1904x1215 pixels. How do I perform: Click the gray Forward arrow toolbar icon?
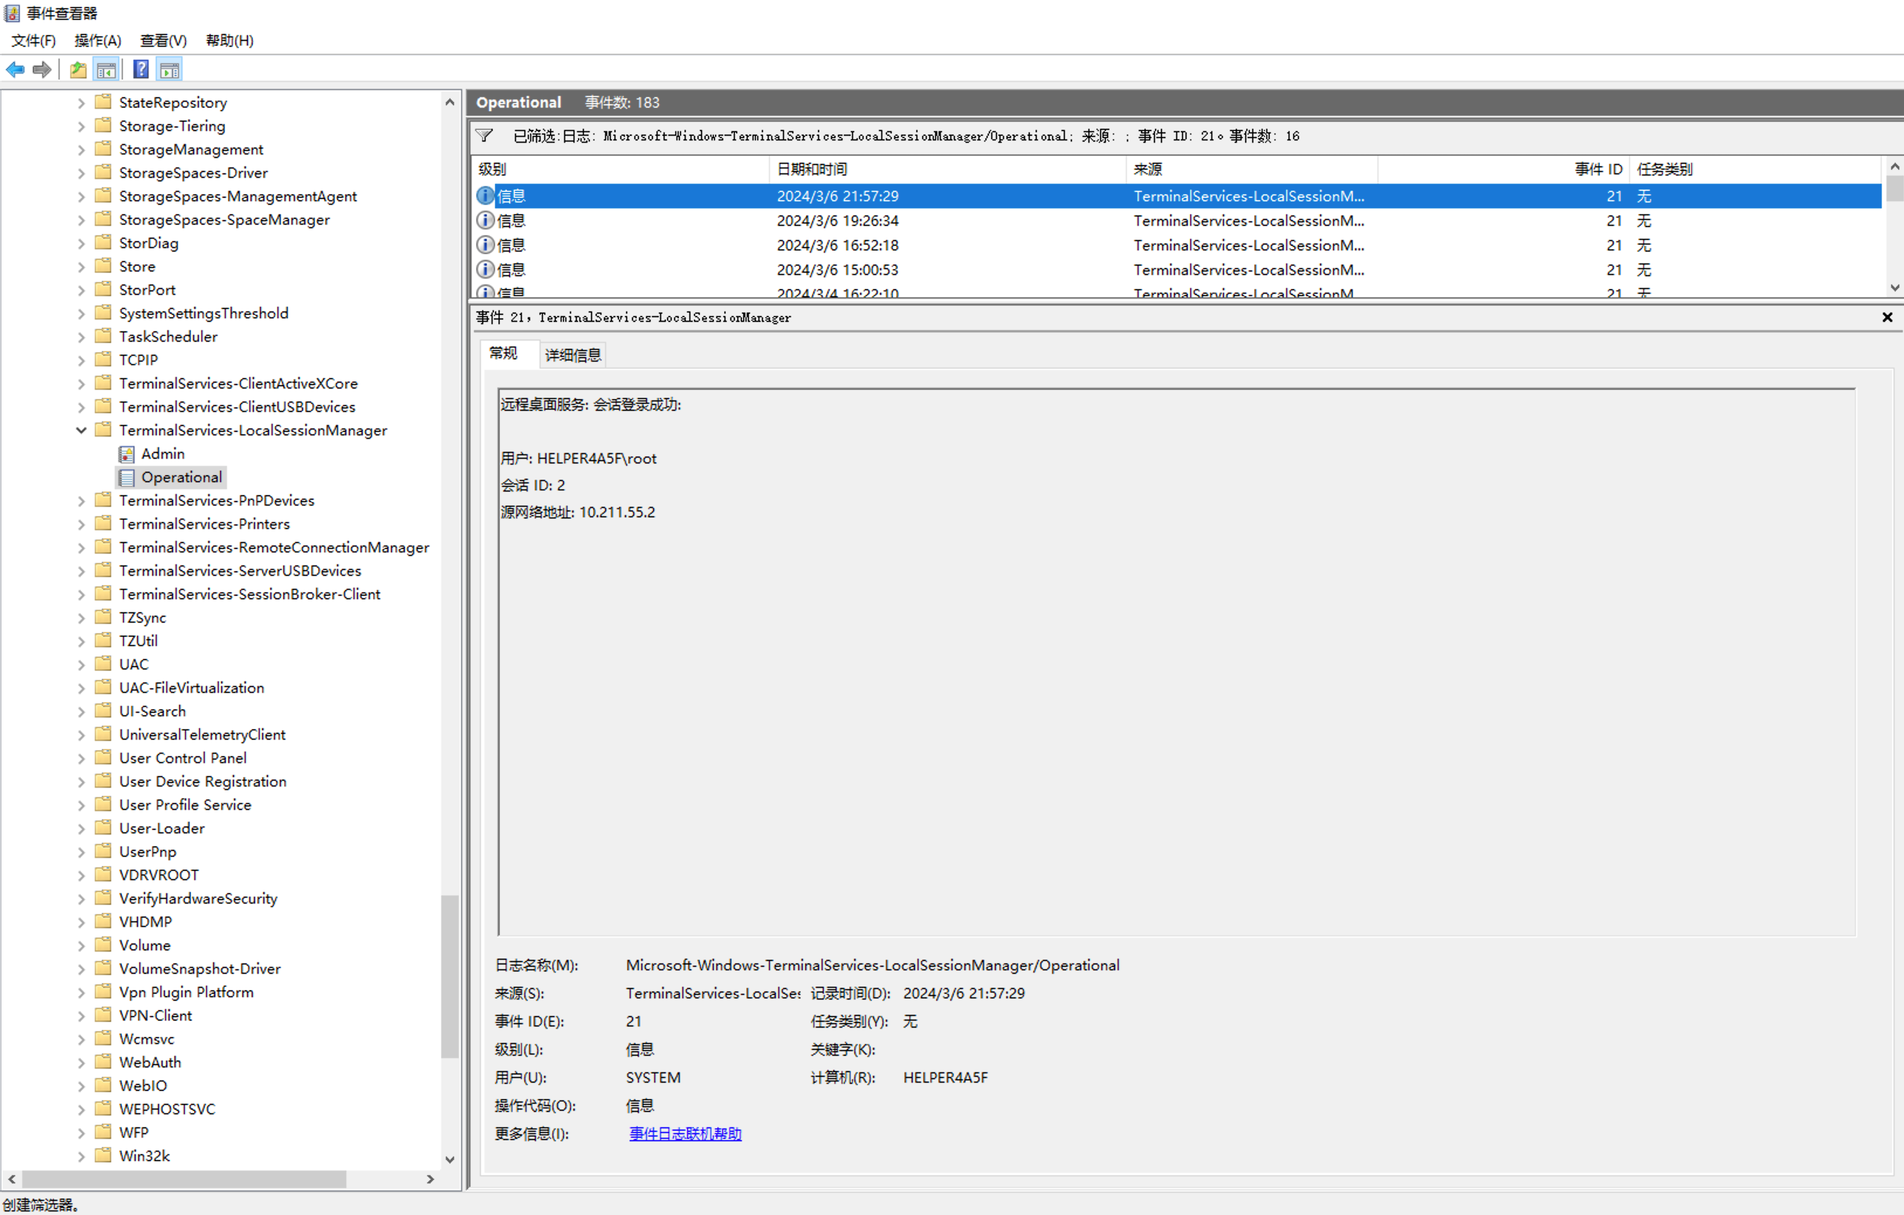[42, 70]
